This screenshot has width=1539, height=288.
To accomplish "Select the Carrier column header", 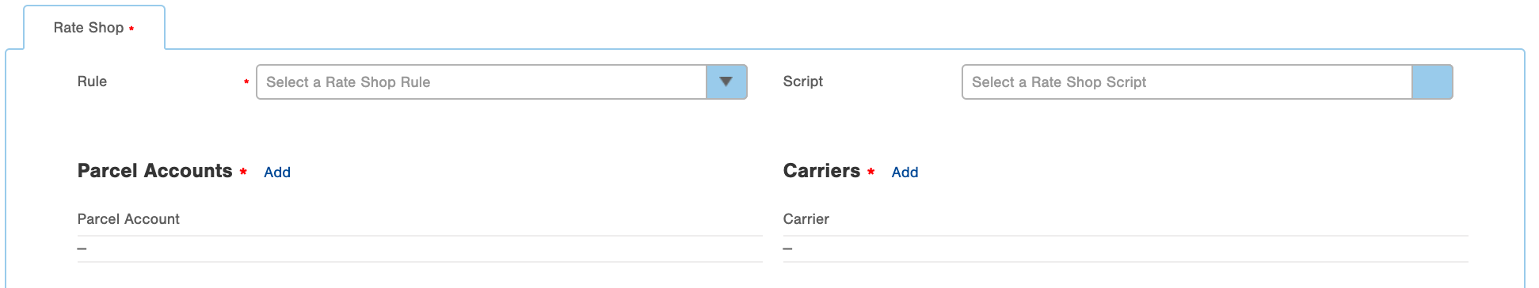I will [806, 219].
